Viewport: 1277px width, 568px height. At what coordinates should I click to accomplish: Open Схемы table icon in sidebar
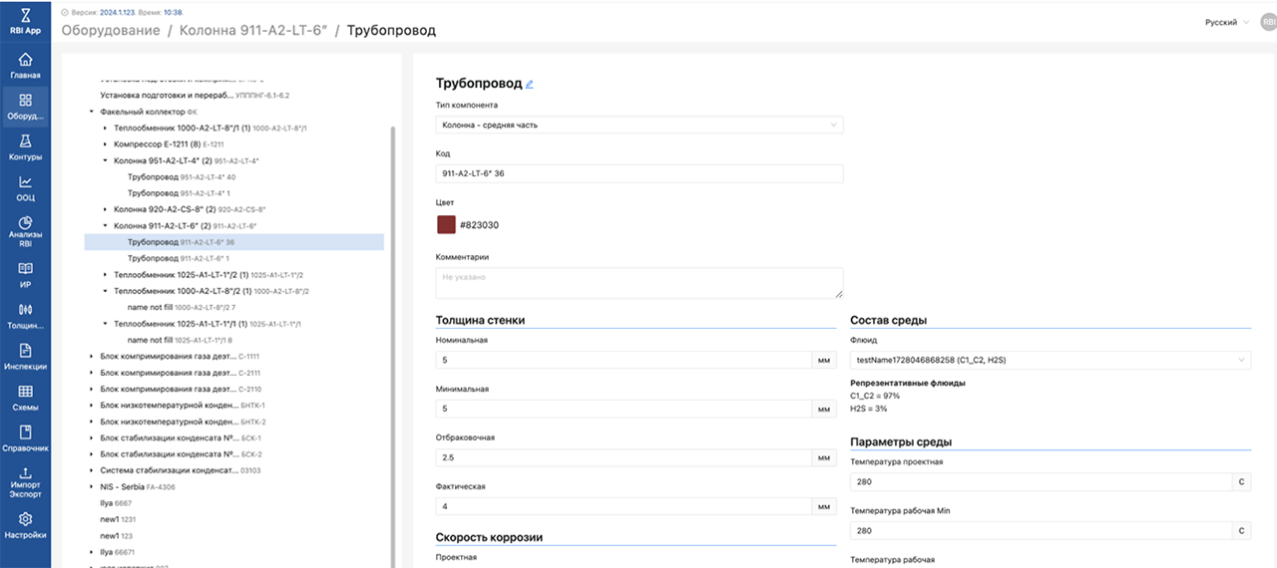(x=25, y=392)
